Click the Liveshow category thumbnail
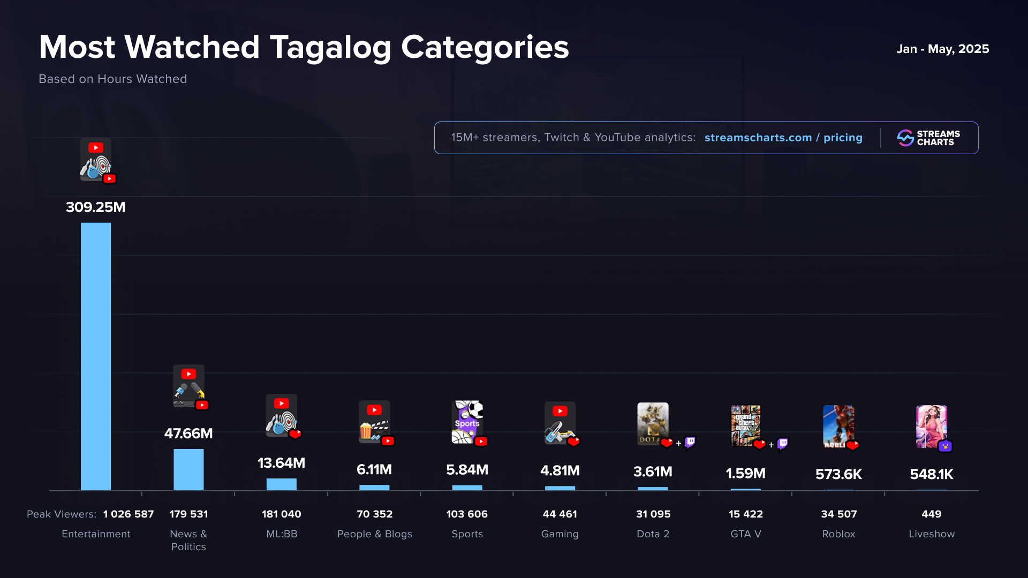1028x578 pixels. point(931,427)
